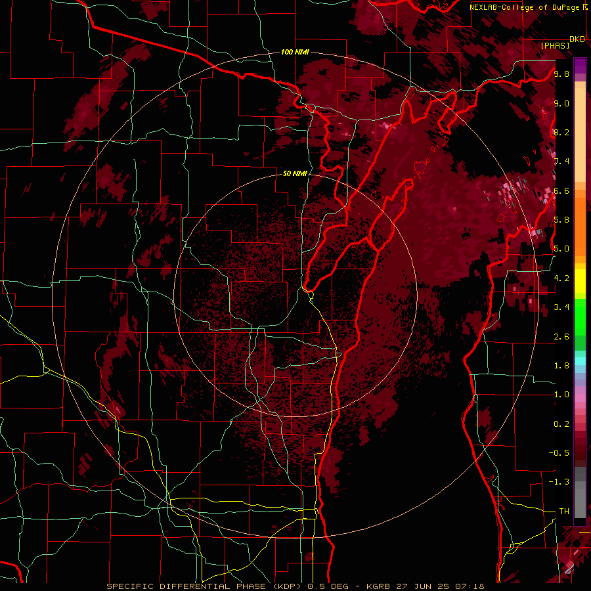Click the 5.0 value on the color scale

[x=561, y=249]
